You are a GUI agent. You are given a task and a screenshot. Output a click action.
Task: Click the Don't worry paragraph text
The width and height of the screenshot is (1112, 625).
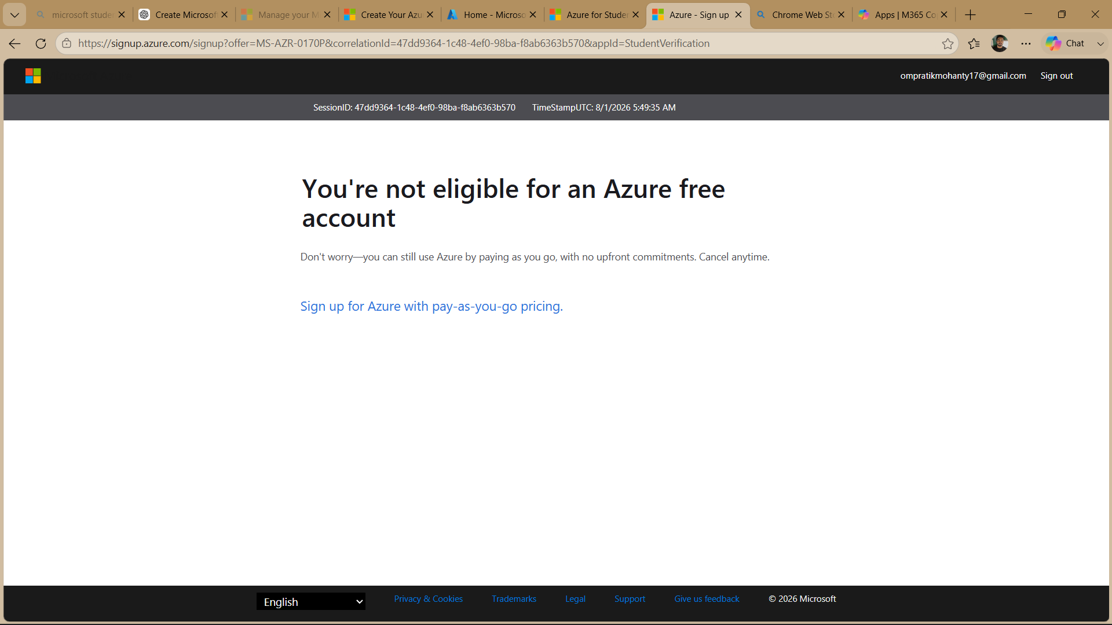tap(535, 257)
